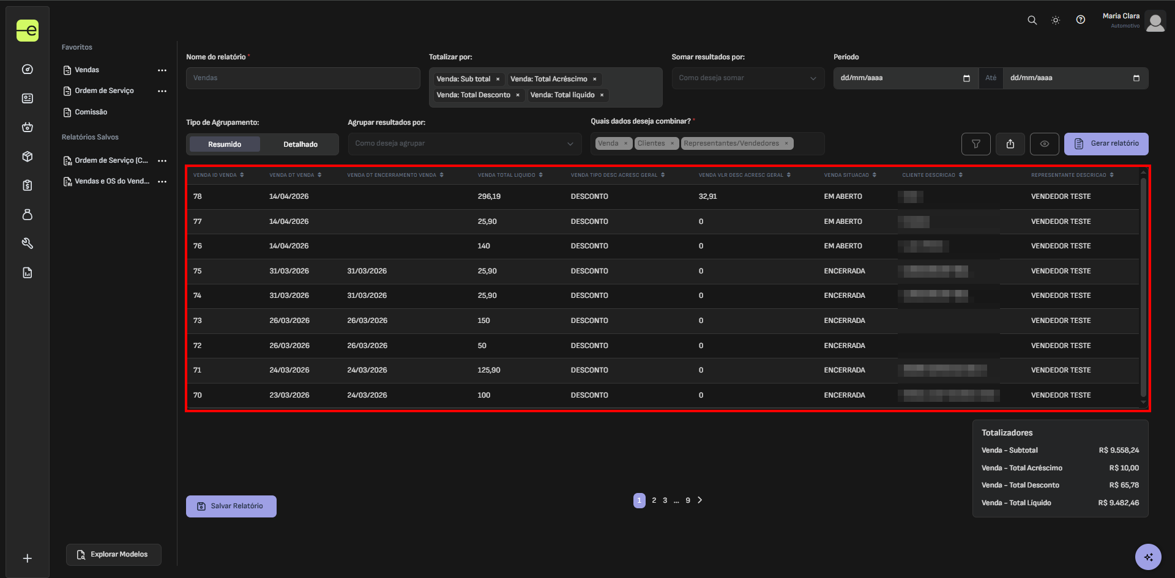Go to page 2 of results
Image resolution: width=1175 pixels, height=578 pixels.
click(654, 500)
